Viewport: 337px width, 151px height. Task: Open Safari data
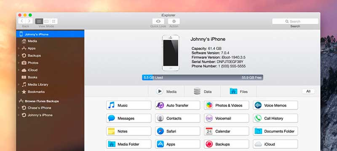[177, 131]
